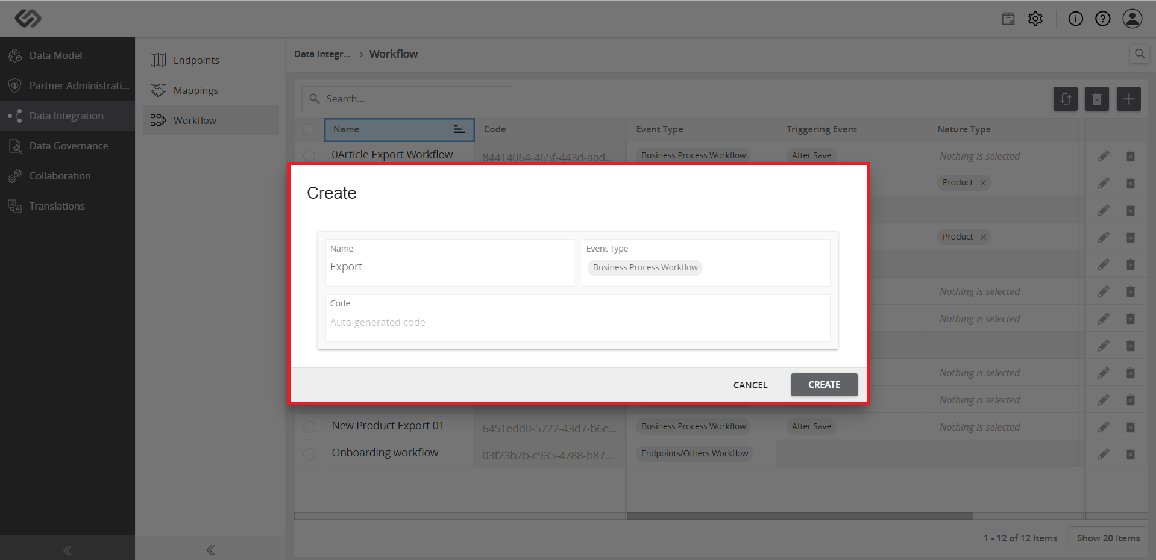Viewport: 1156px width, 560px height.
Task: Click the Triggering Event column header
Action: coord(852,129)
